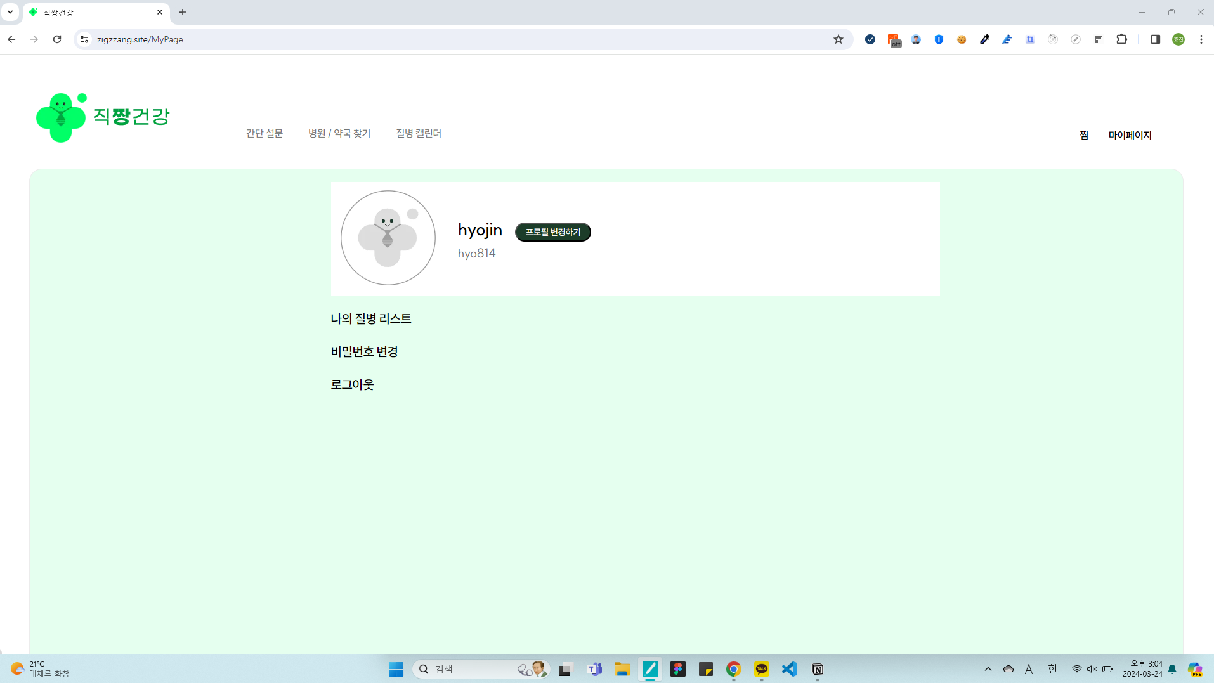Screen dimensions: 1214x683
Task: Expand the hidden system tray icons chevron
Action: 988,669
